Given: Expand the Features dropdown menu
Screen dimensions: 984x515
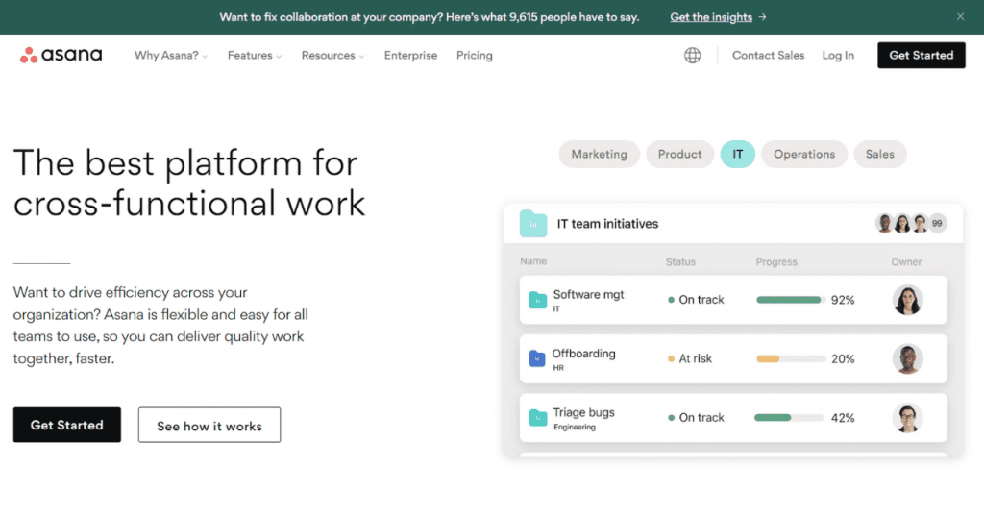Looking at the screenshot, I should click(255, 56).
